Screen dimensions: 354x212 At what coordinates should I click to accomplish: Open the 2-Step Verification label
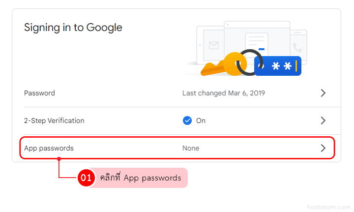54,121
